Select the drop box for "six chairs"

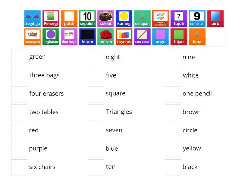pos(19,167)
